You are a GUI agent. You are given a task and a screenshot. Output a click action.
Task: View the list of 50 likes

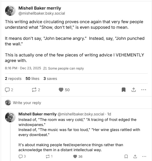coord(32,79)
